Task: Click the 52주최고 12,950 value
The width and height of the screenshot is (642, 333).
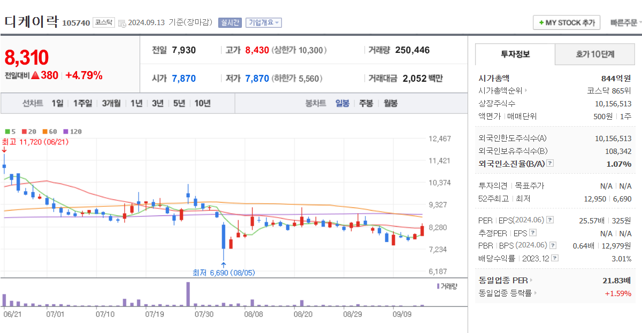Action: pos(595,199)
